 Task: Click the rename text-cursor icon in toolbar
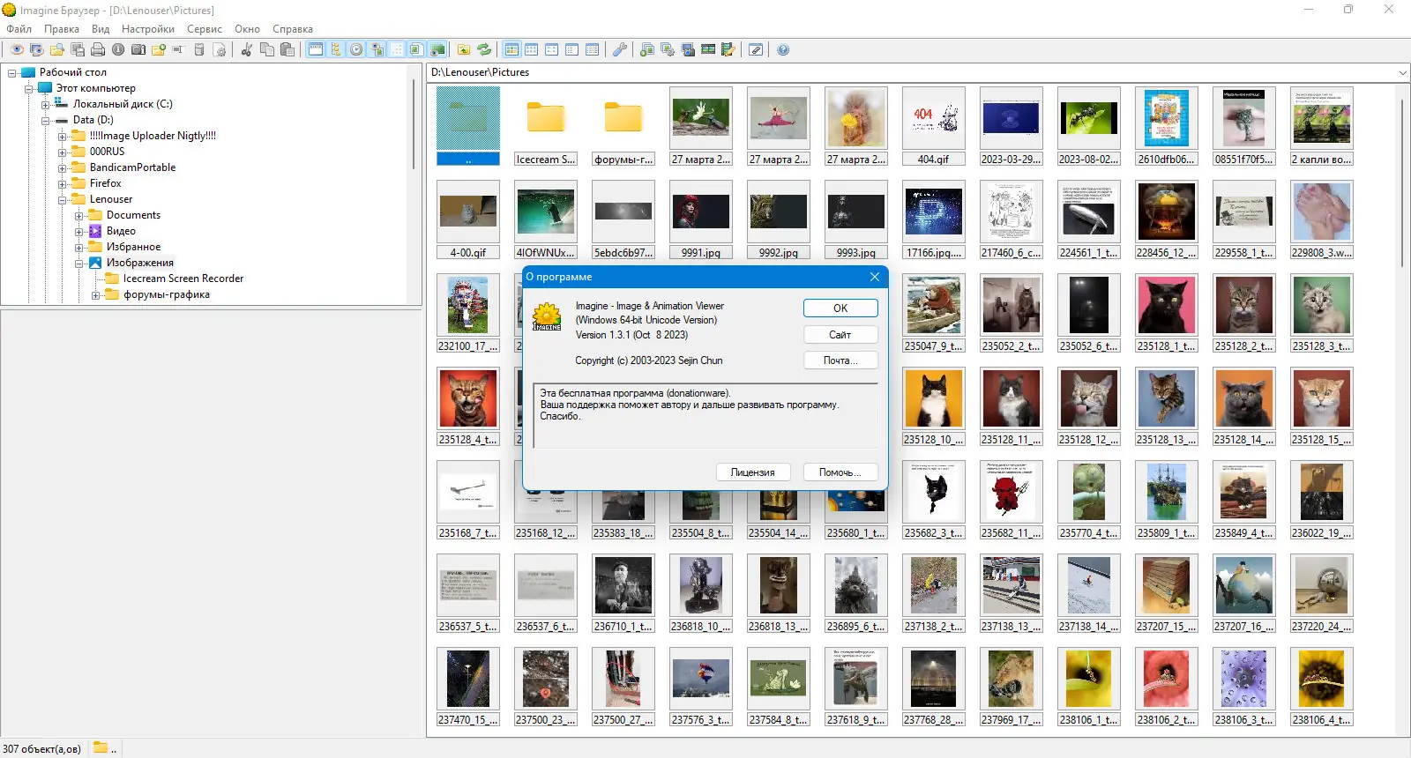[178, 49]
